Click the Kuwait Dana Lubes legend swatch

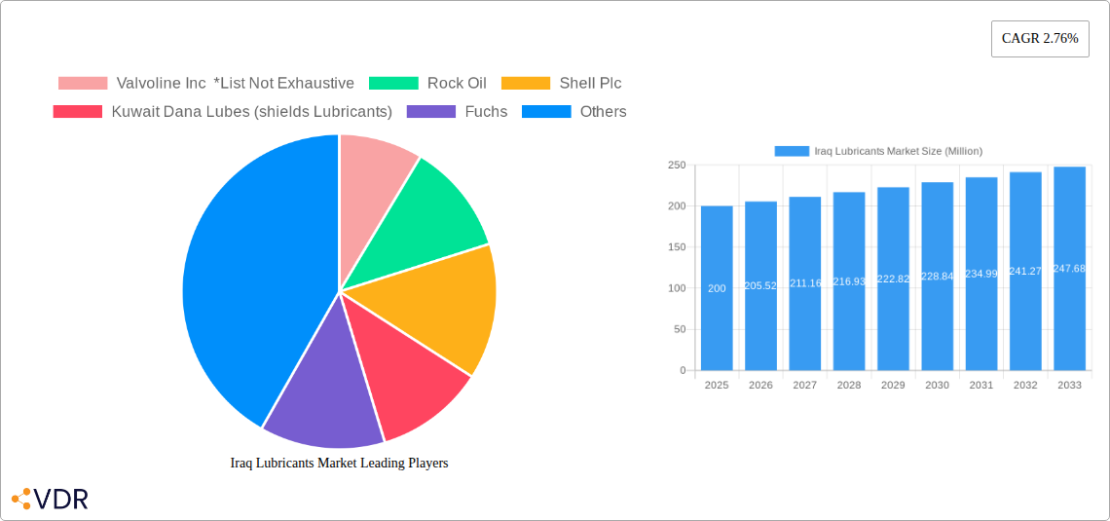(78, 111)
